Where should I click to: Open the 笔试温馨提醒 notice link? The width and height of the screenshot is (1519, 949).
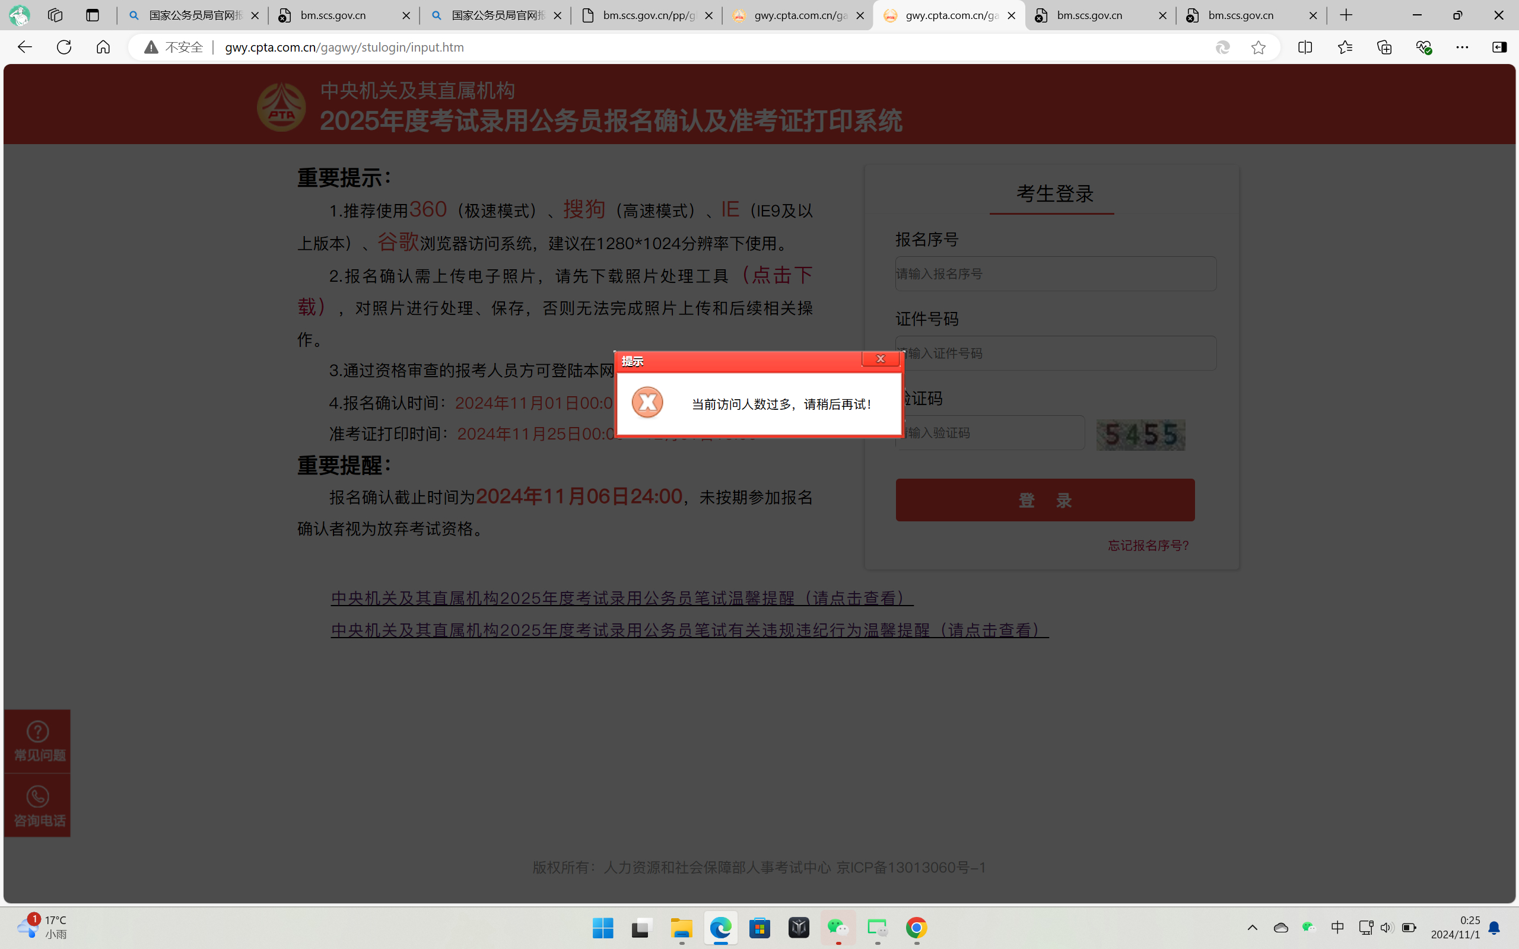coord(622,598)
